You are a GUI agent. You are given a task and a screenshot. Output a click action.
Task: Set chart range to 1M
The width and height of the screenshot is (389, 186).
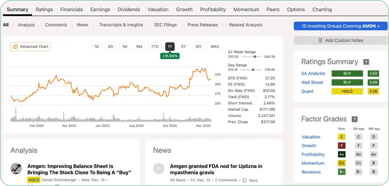tap(125, 47)
